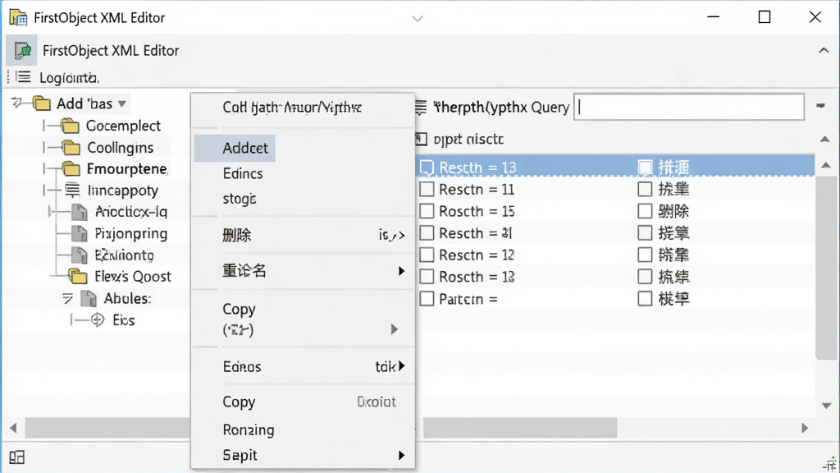Click the down arrow of the vertical scrollbar
The height and width of the screenshot is (473, 840).
click(827, 406)
